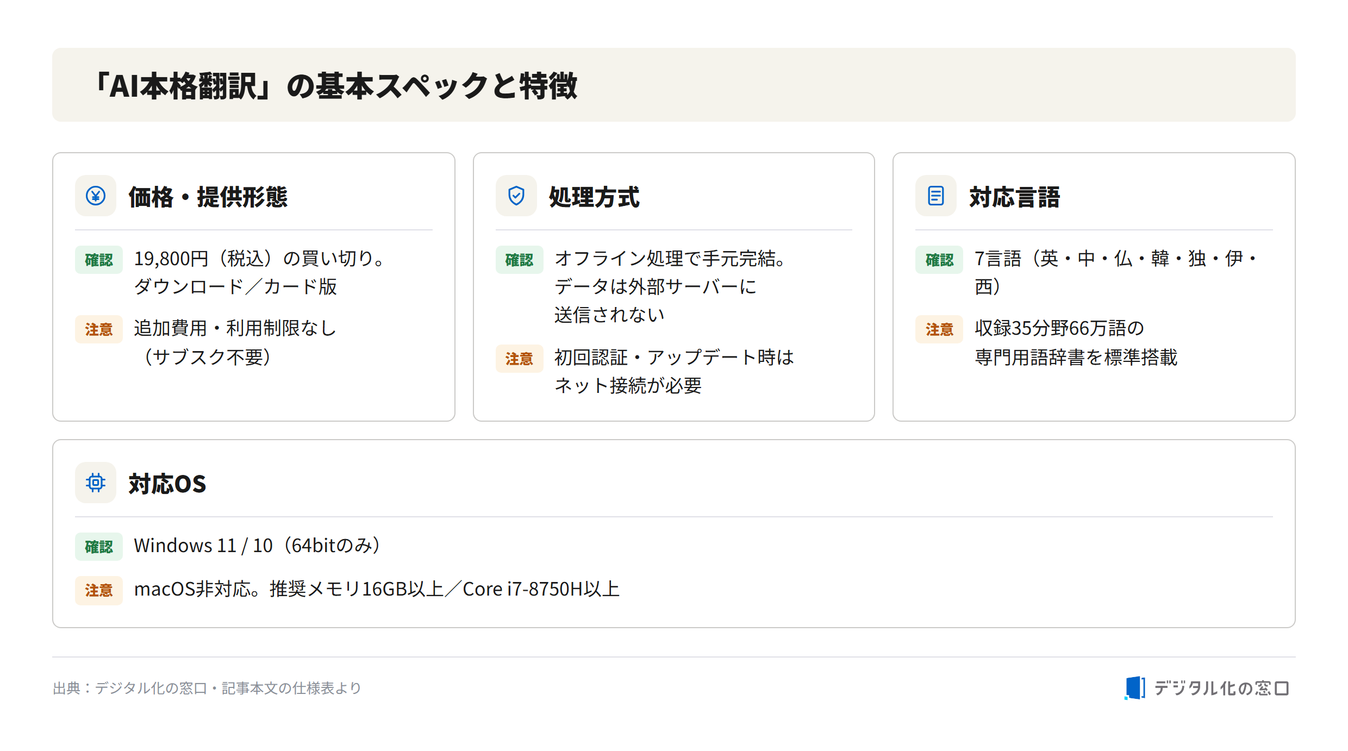This screenshot has height=751, width=1348.
Task: Click the 確認 badge next to 19,800円
Action: [x=99, y=260]
